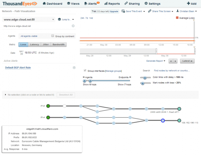Image resolution: width=201 pixels, height=155 pixels.
Task: Select the highlighted dashed blue hop node
Action: pos(163,120)
